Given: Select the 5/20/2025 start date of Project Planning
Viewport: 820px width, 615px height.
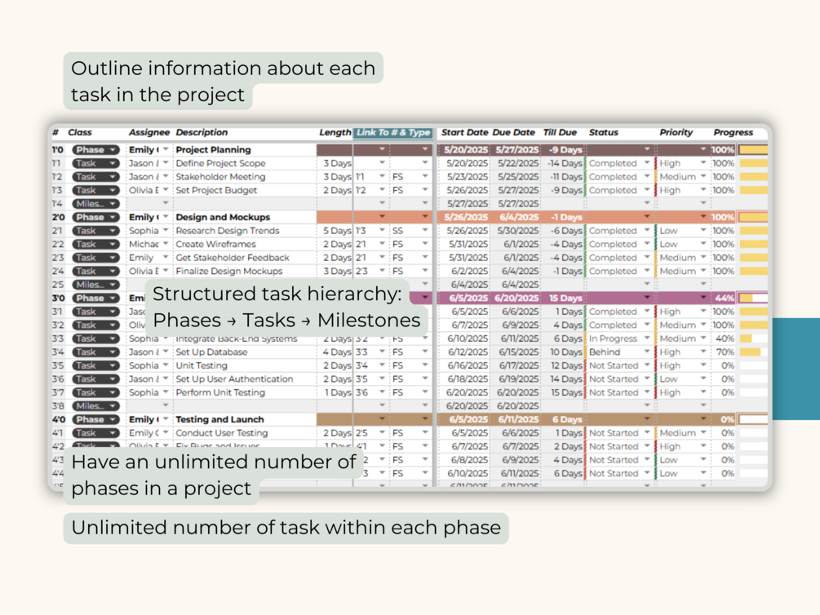Looking at the screenshot, I should click(466, 149).
